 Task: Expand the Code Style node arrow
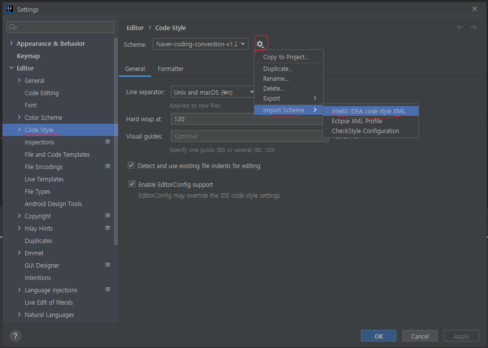tap(19, 130)
